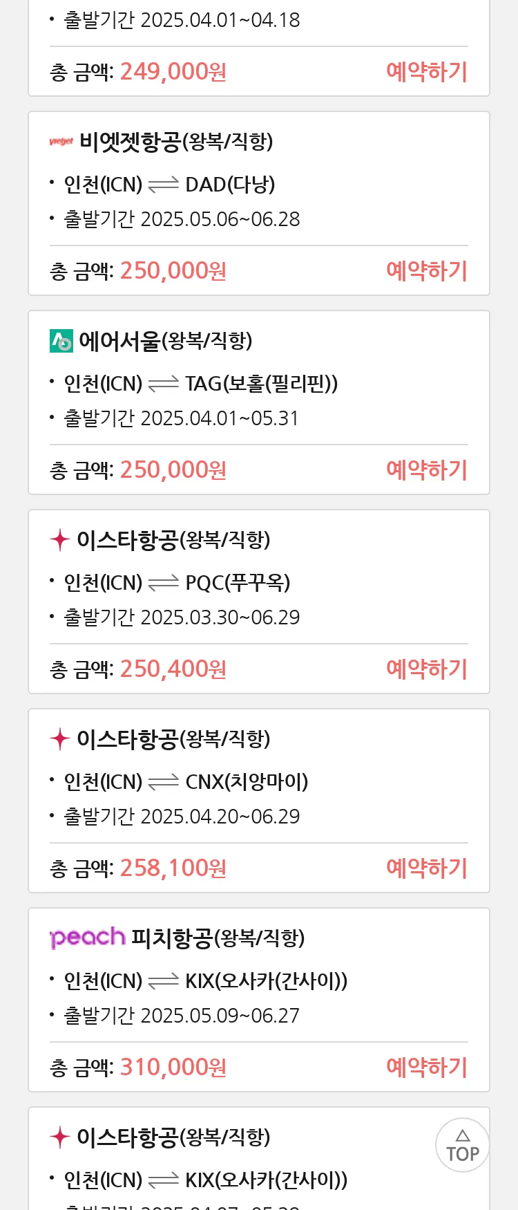Click the 피치항공 card heading
The width and height of the screenshot is (518, 1210).
click(x=218, y=938)
